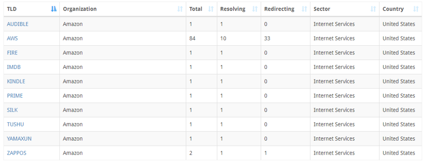Image resolution: width=426 pixels, height=163 pixels.
Task: Click the Sector column sort icon
Action: 373,9
